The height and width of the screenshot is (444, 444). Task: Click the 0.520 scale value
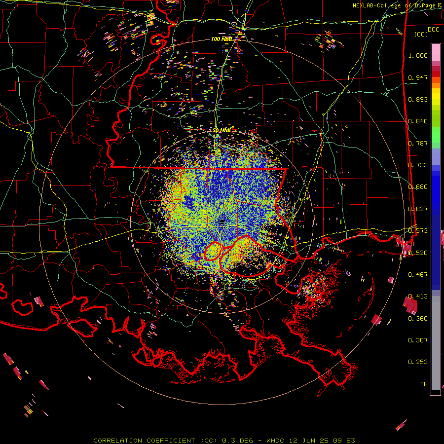418,253
